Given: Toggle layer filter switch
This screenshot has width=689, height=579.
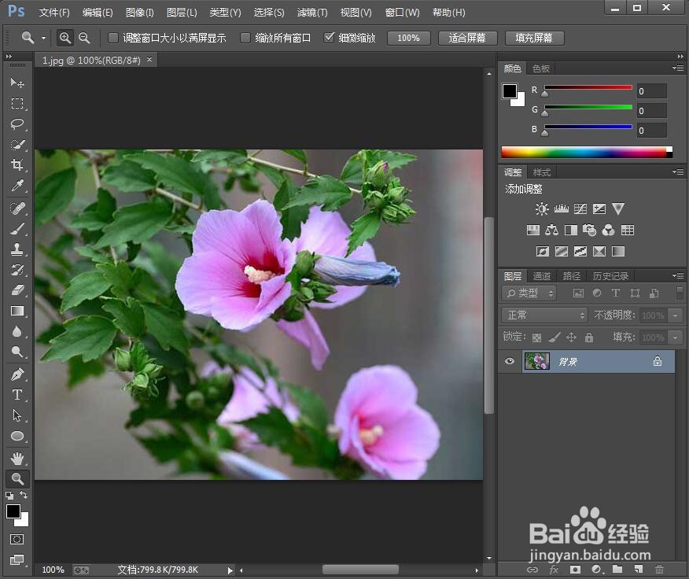Looking at the screenshot, I should [x=680, y=293].
